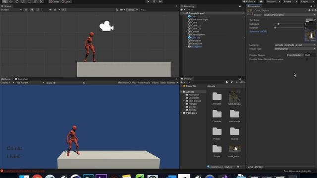Open the Collab dropdown
317x178 pixels.
[249, 1]
